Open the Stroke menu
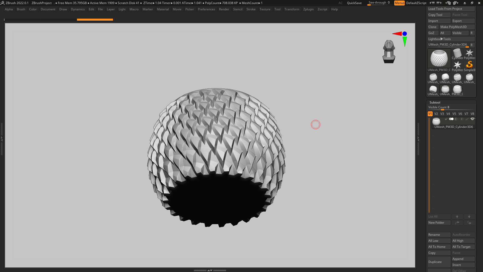 251,9
